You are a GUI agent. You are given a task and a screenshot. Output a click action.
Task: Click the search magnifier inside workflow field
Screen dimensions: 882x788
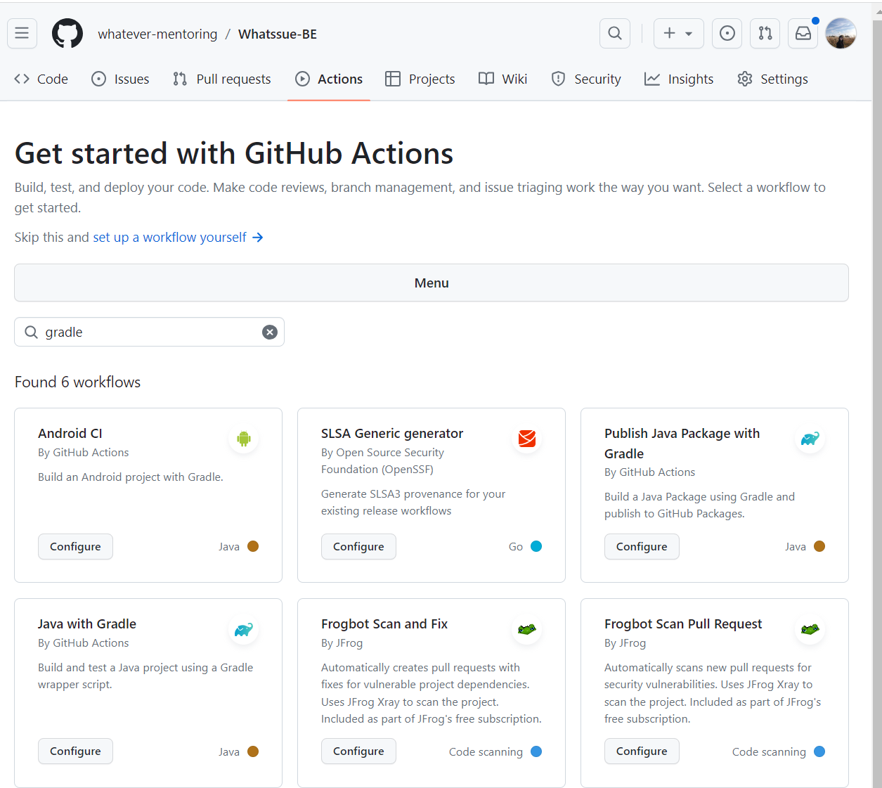[31, 332]
